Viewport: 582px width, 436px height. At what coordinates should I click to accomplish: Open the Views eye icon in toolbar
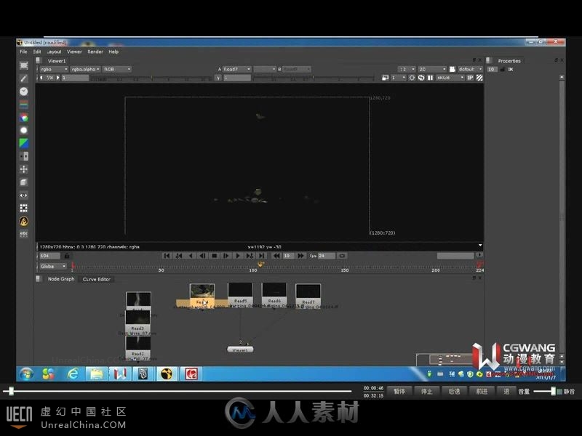coord(24,195)
